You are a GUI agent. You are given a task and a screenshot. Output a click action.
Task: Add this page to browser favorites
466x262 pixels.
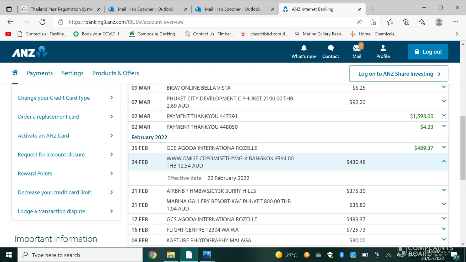tap(373, 22)
